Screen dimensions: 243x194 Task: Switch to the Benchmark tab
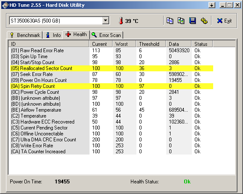pos(25,35)
